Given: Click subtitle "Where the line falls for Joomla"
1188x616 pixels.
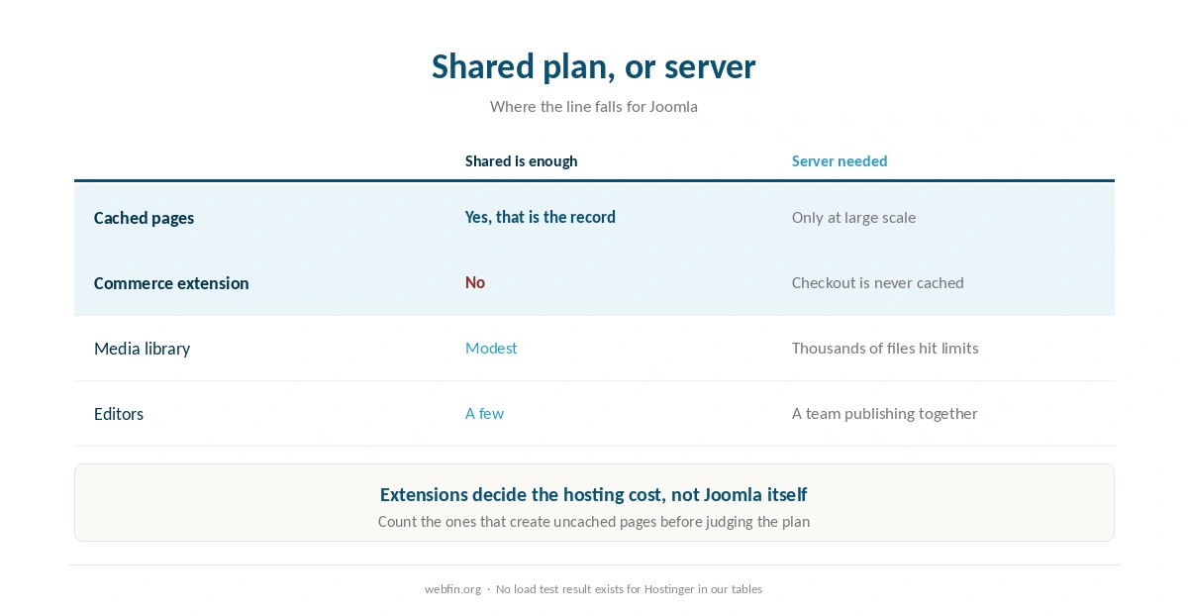Looking at the screenshot, I should click(x=594, y=106).
